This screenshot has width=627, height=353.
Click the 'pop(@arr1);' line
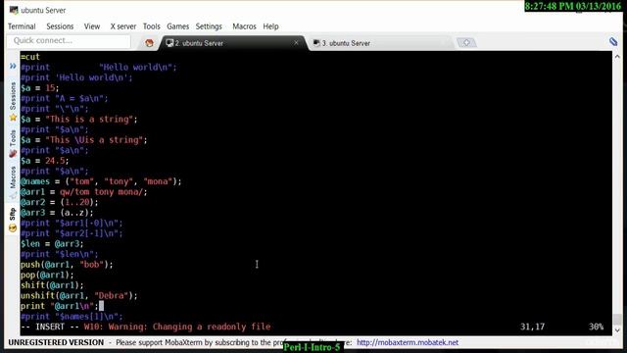[x=47, y=276]
